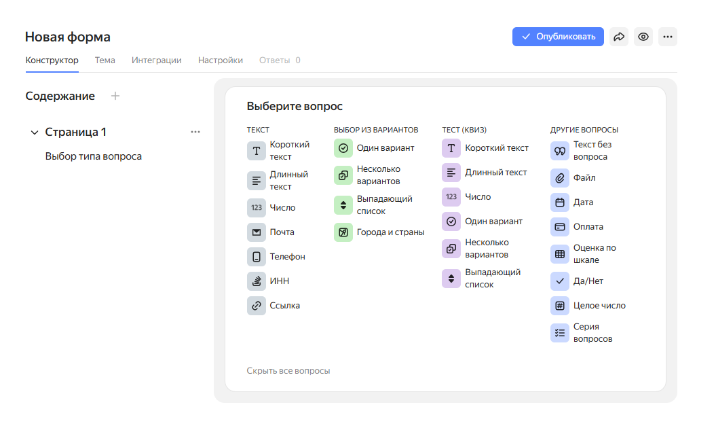This screenshot has width=716, height=426.
Task: Pick the Города и страны icon
Action: 343,232
